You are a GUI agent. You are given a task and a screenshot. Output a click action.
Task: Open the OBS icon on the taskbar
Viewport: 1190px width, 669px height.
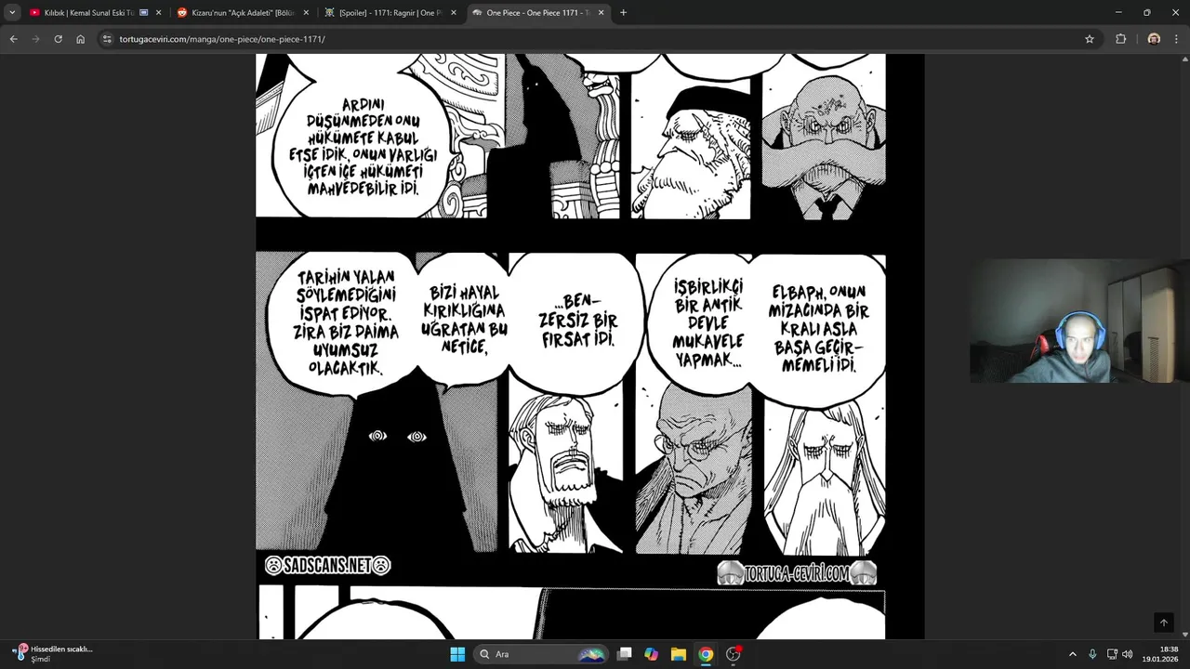pos(734,654)
